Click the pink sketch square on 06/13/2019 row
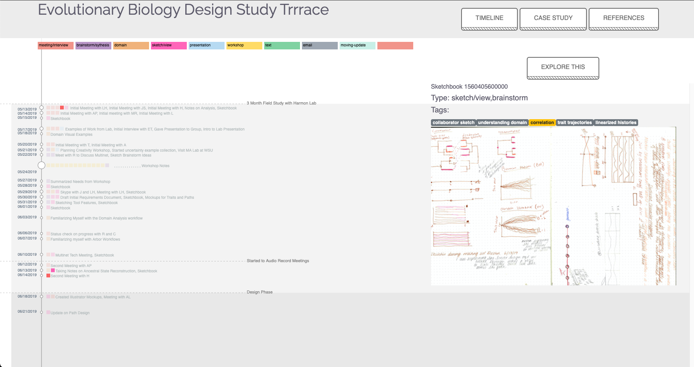This screenshot has height=367, width=694. click(53, 270)
